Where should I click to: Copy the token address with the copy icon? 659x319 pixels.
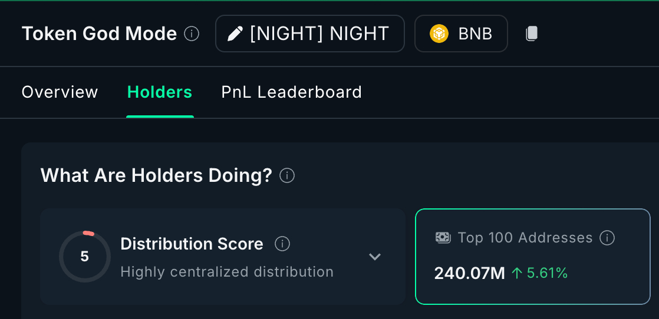(532, 34)
